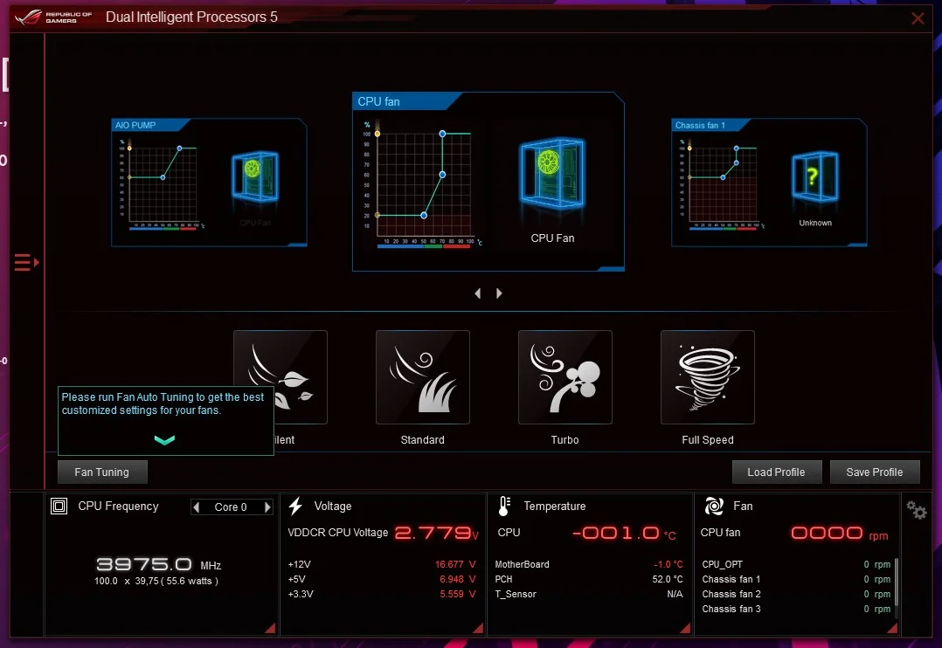Click the fan list scrollbar in Fan panel
Image resolution: width=942 pixels, height=648 pixels.
[897, 582]
